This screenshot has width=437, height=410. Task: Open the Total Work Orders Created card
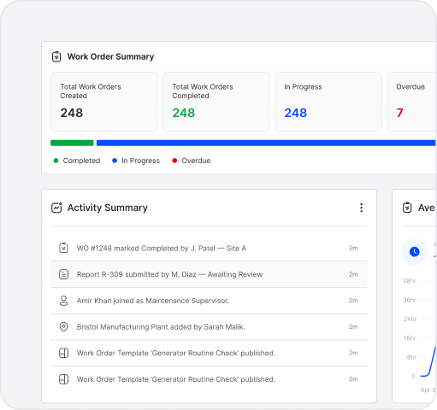[x=104, y=102]
